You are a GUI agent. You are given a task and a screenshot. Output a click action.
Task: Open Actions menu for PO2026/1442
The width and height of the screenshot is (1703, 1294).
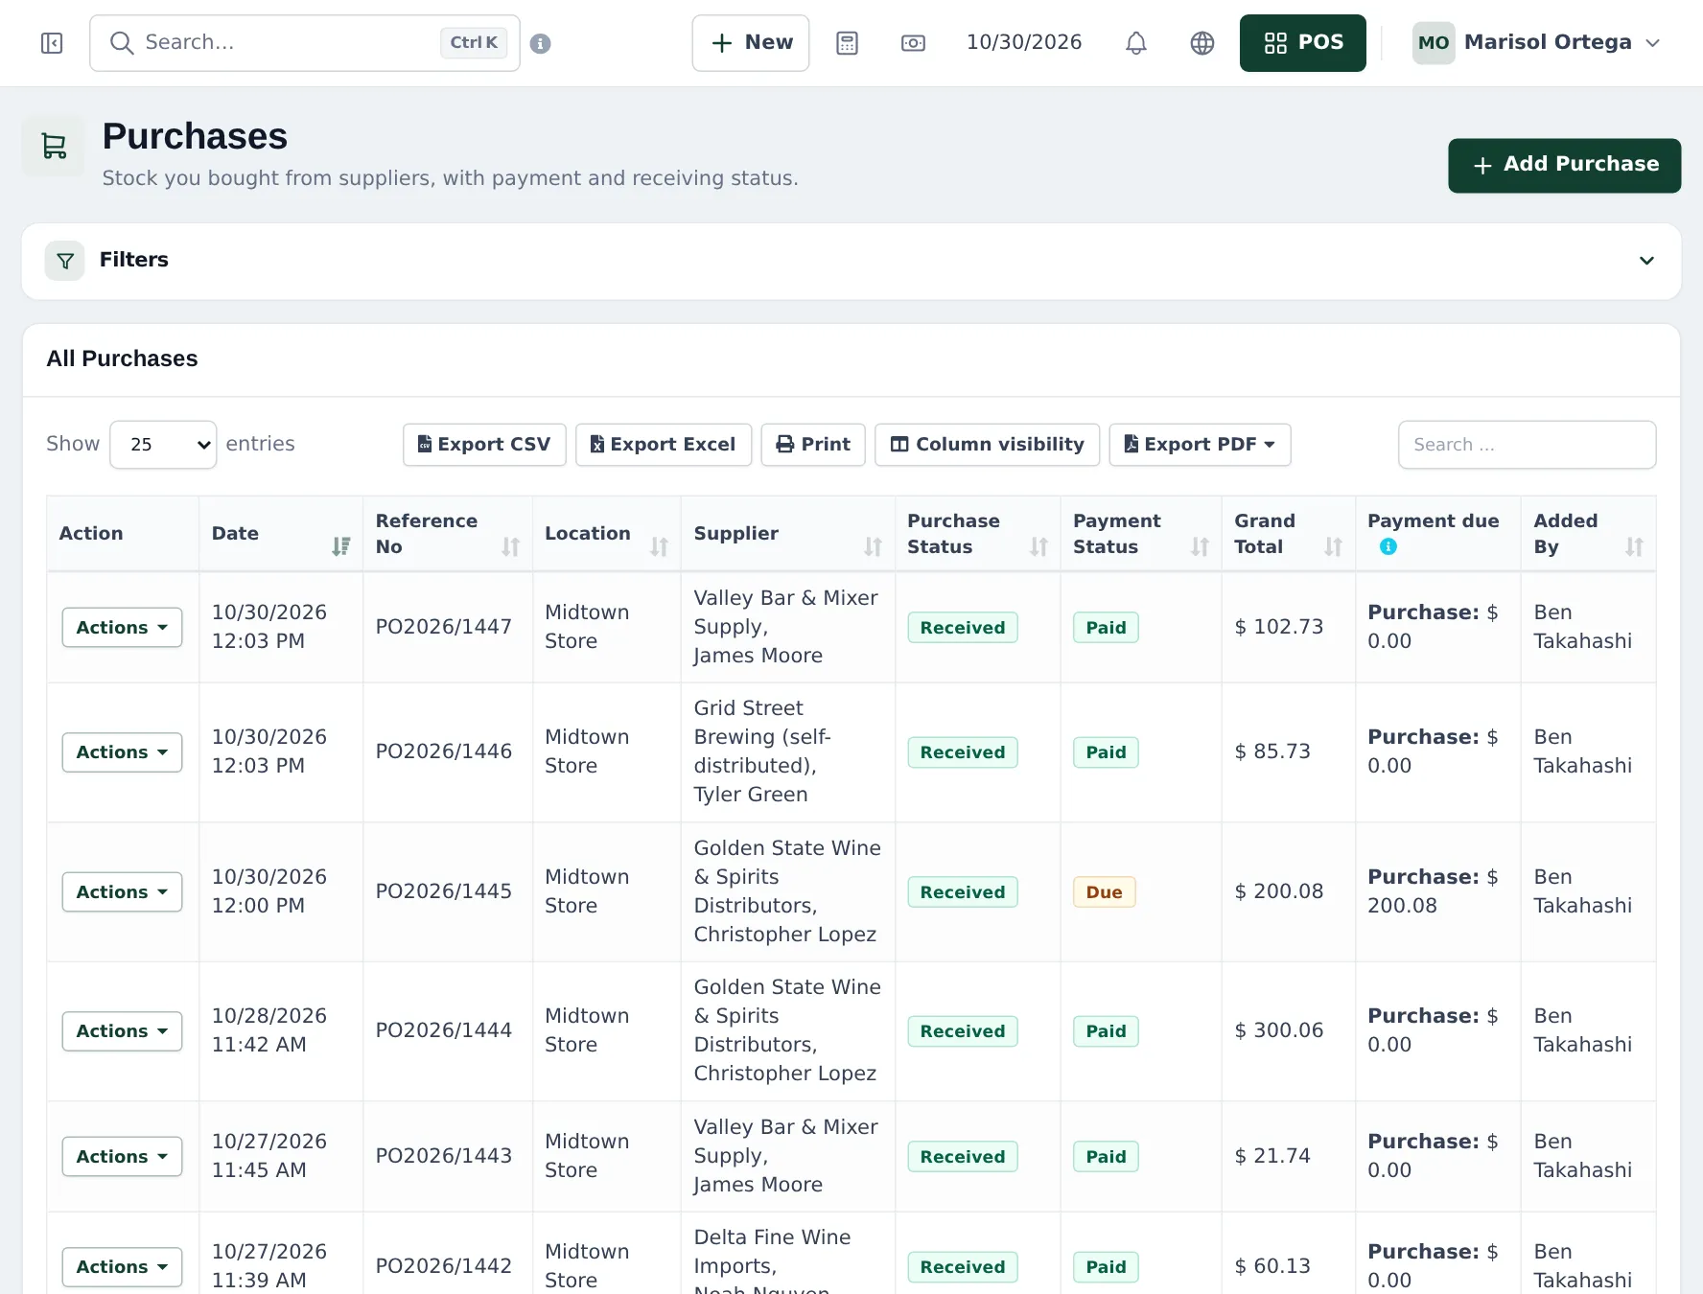122,1267
